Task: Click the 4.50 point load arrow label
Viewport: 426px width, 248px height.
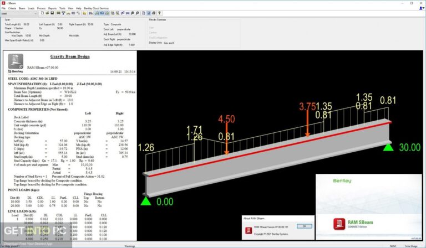Action: 226,119
